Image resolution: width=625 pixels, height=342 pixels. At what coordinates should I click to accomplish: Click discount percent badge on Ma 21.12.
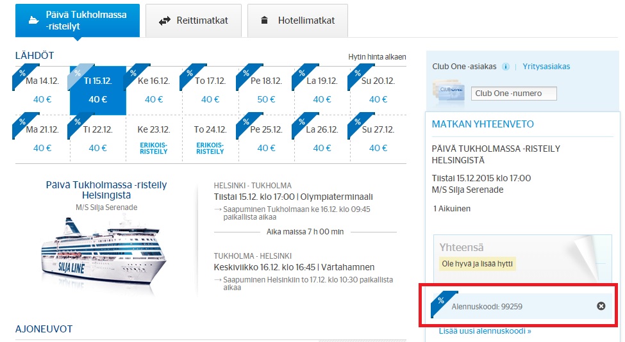pyautogui.click(x=22, y=122)
